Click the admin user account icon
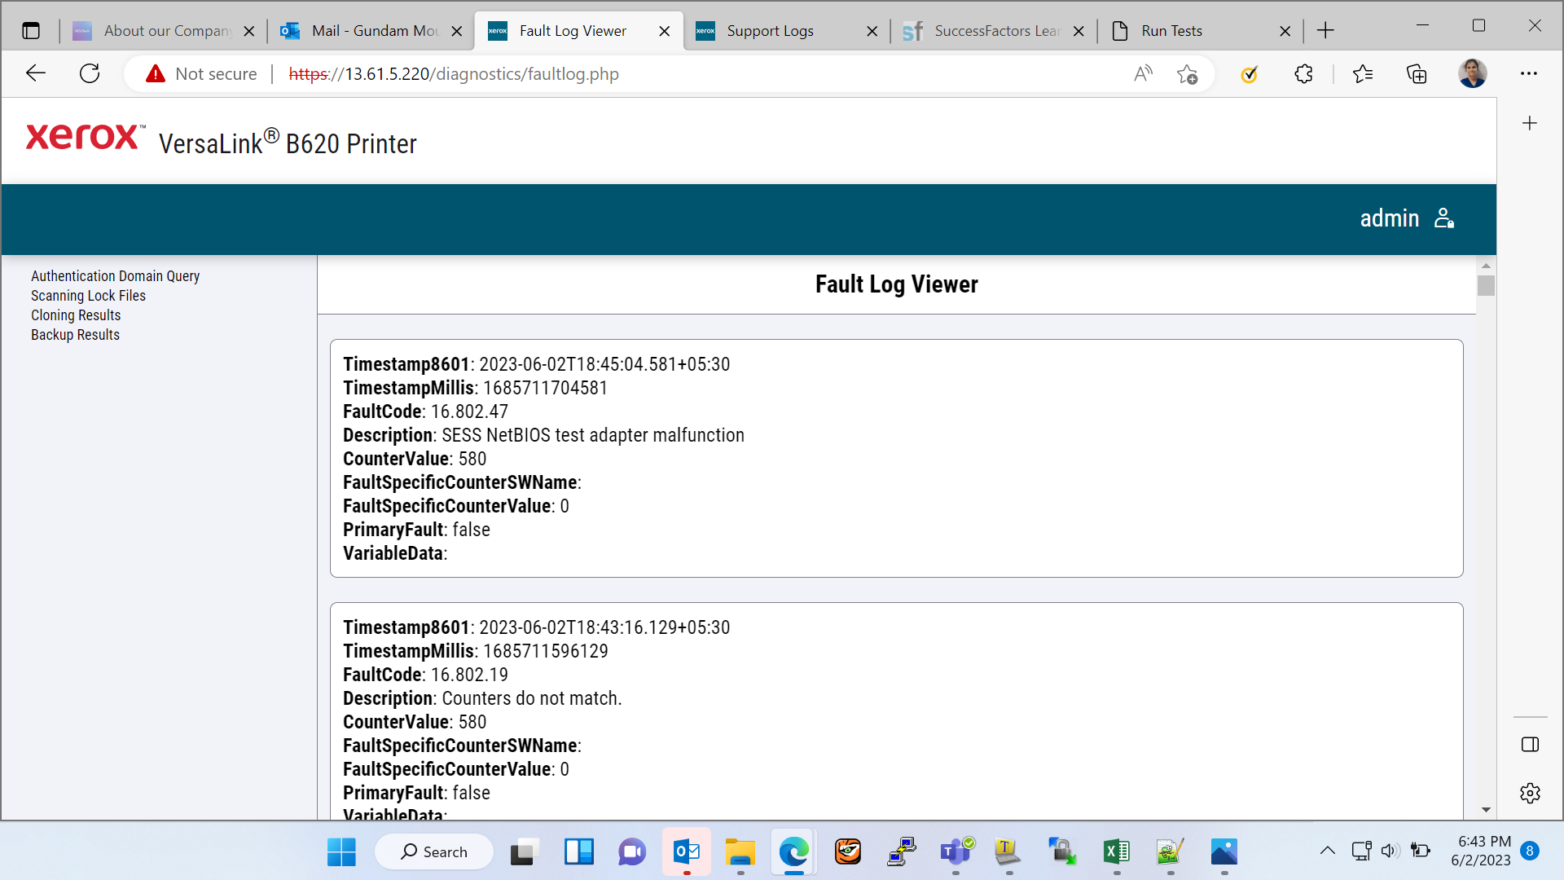 pos(1444,218)
